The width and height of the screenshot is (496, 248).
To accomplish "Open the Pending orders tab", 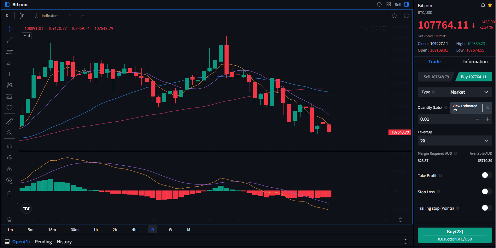I will coord(43,242).
